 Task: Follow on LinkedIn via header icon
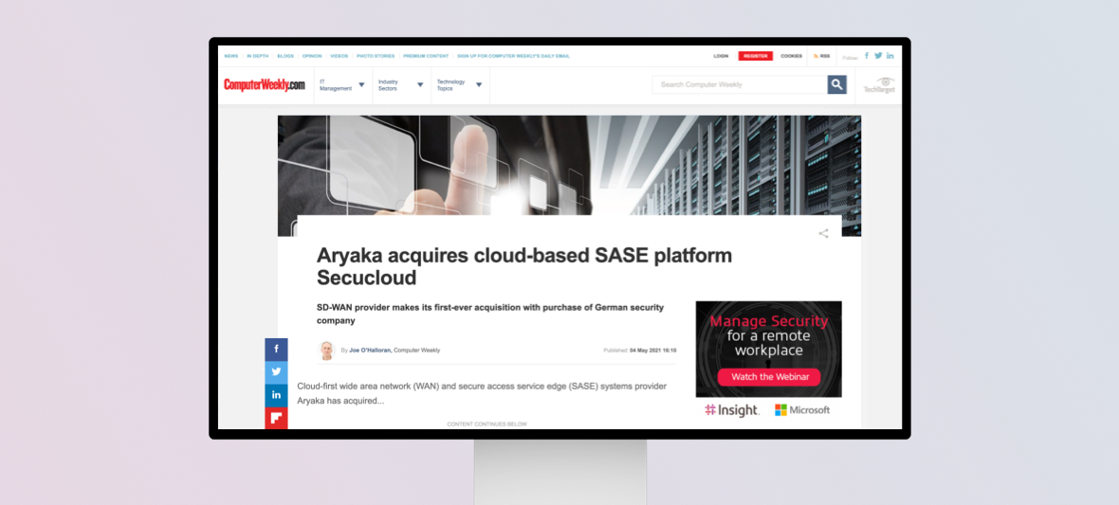890,55
